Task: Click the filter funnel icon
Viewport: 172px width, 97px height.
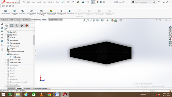Action: coord(6,29)
